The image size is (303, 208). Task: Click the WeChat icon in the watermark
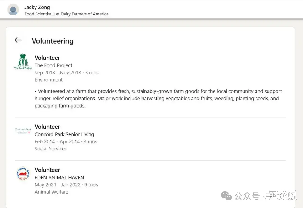point(226,196)
